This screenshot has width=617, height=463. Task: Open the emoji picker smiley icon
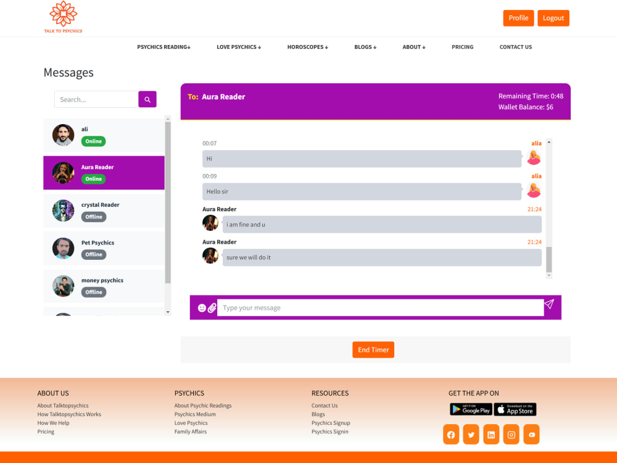202,308
